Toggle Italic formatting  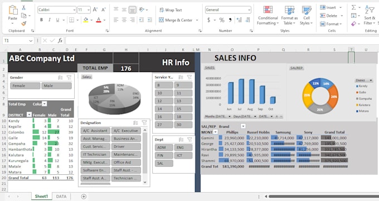tap(50, 20)
